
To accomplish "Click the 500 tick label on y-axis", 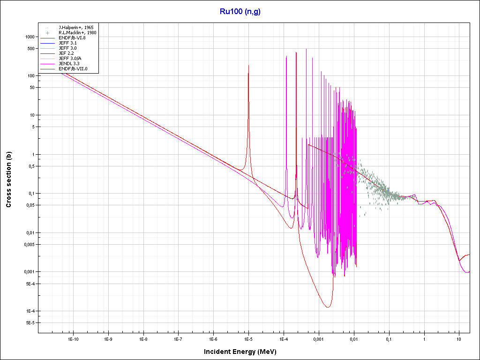I will point(31,49).
